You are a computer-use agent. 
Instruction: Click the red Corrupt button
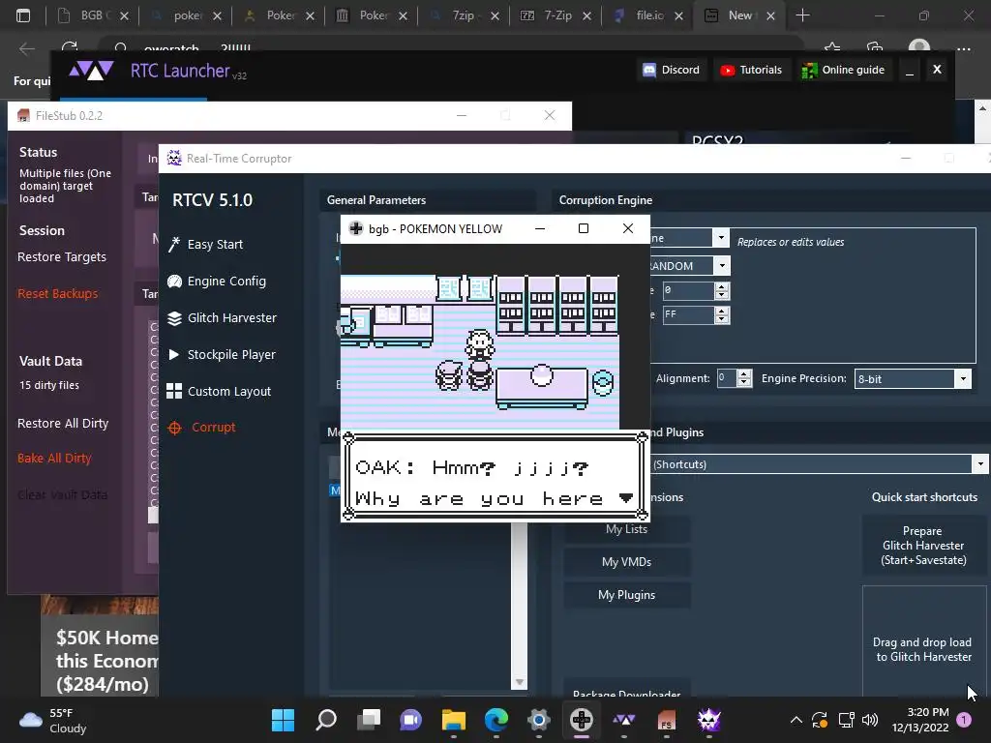click(202, 427)
